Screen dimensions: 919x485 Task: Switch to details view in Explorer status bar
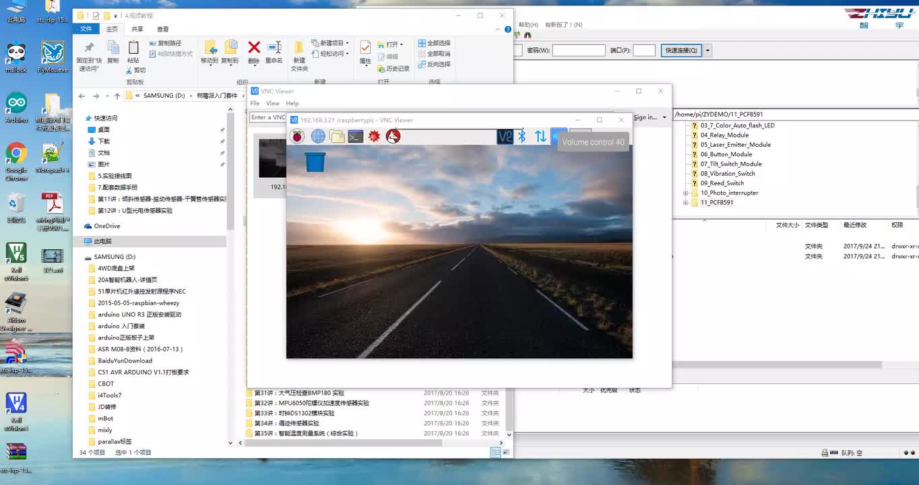[x=495, y=452]
